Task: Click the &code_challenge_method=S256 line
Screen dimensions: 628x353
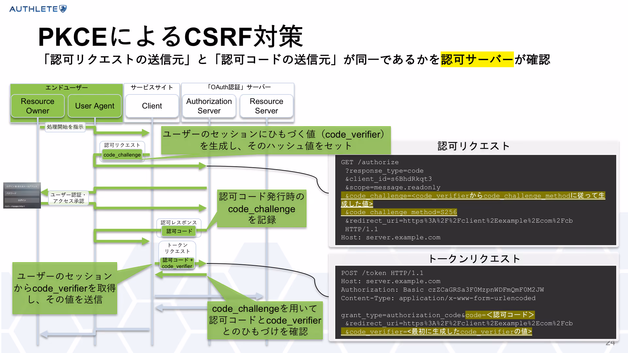Action: pyautogui.click(x=399, y=212)
